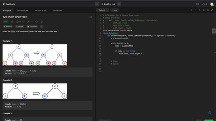Click the Easy difficulty tag
The height and width of the screenshot is (121, 216).
pos(5,22)
